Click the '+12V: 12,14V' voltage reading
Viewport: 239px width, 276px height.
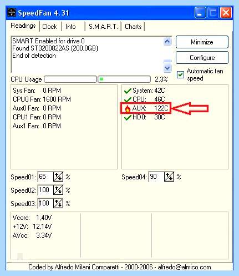pos(32,227)
